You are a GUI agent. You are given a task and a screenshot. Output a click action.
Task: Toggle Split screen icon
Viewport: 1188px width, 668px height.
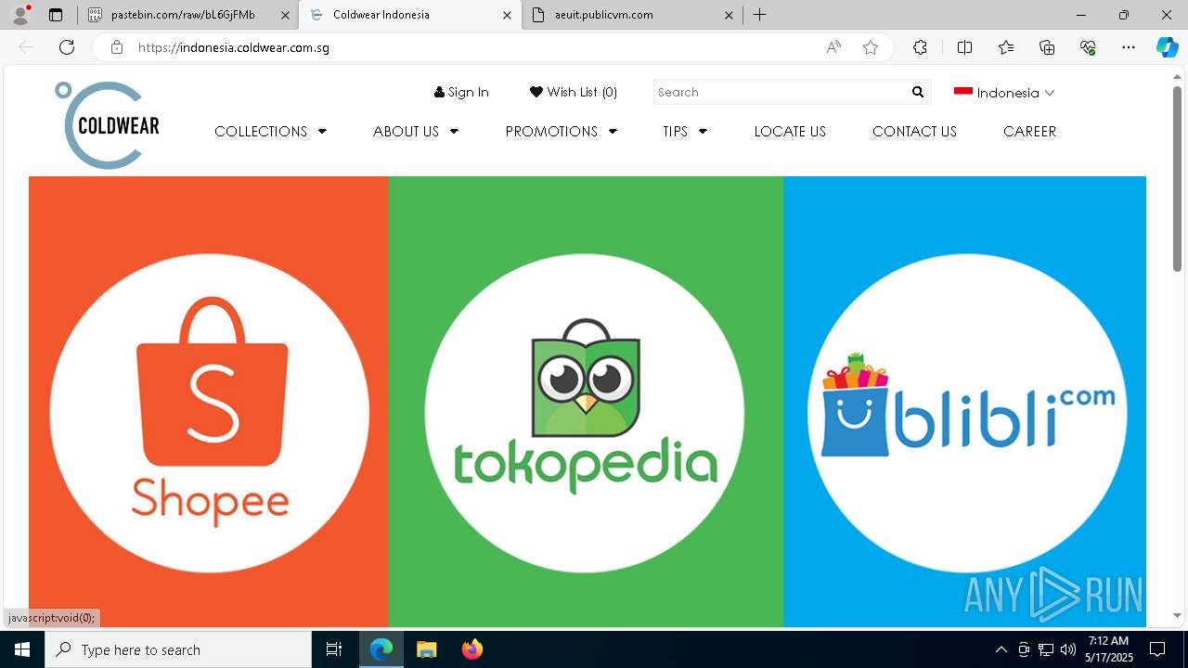(x=964, y=47)
